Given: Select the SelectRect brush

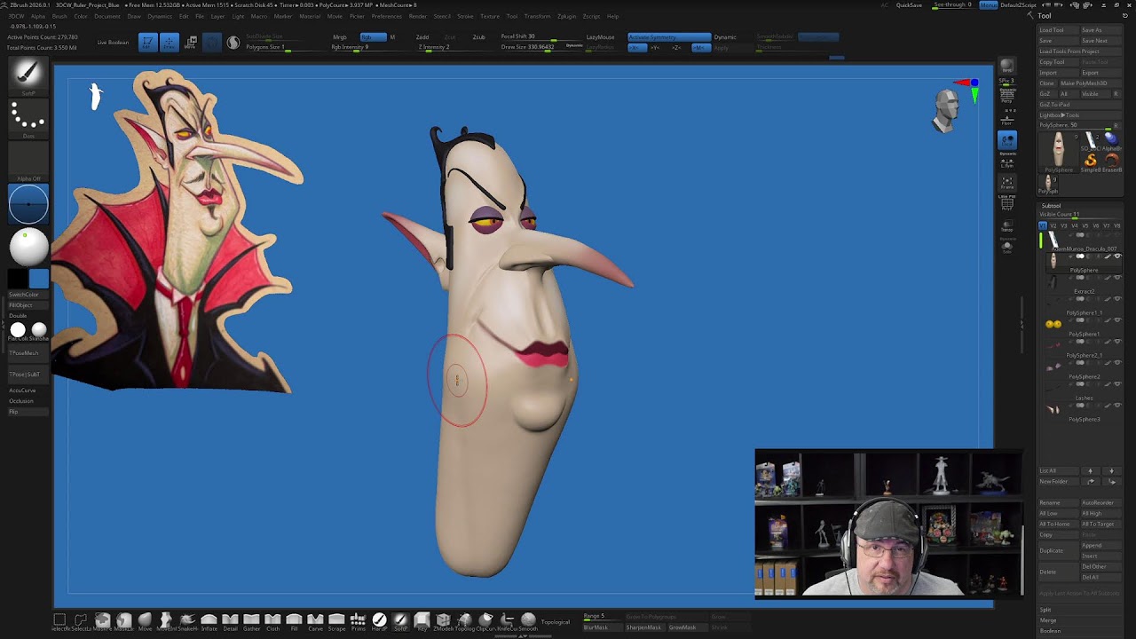Looking at the screenshot, I should click(x=59, y=621).
